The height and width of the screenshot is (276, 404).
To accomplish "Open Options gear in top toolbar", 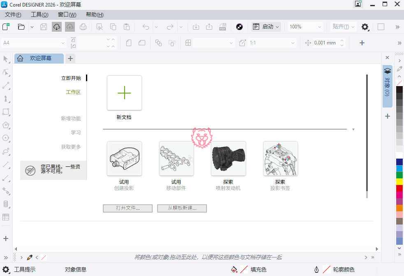I will point(365,27).
